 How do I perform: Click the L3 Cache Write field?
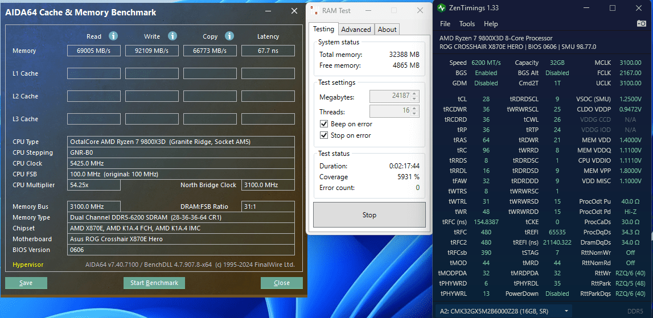(x=151, y=119)
